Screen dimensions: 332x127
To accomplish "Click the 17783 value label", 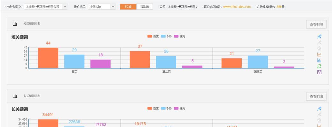I will coord(101,125).
